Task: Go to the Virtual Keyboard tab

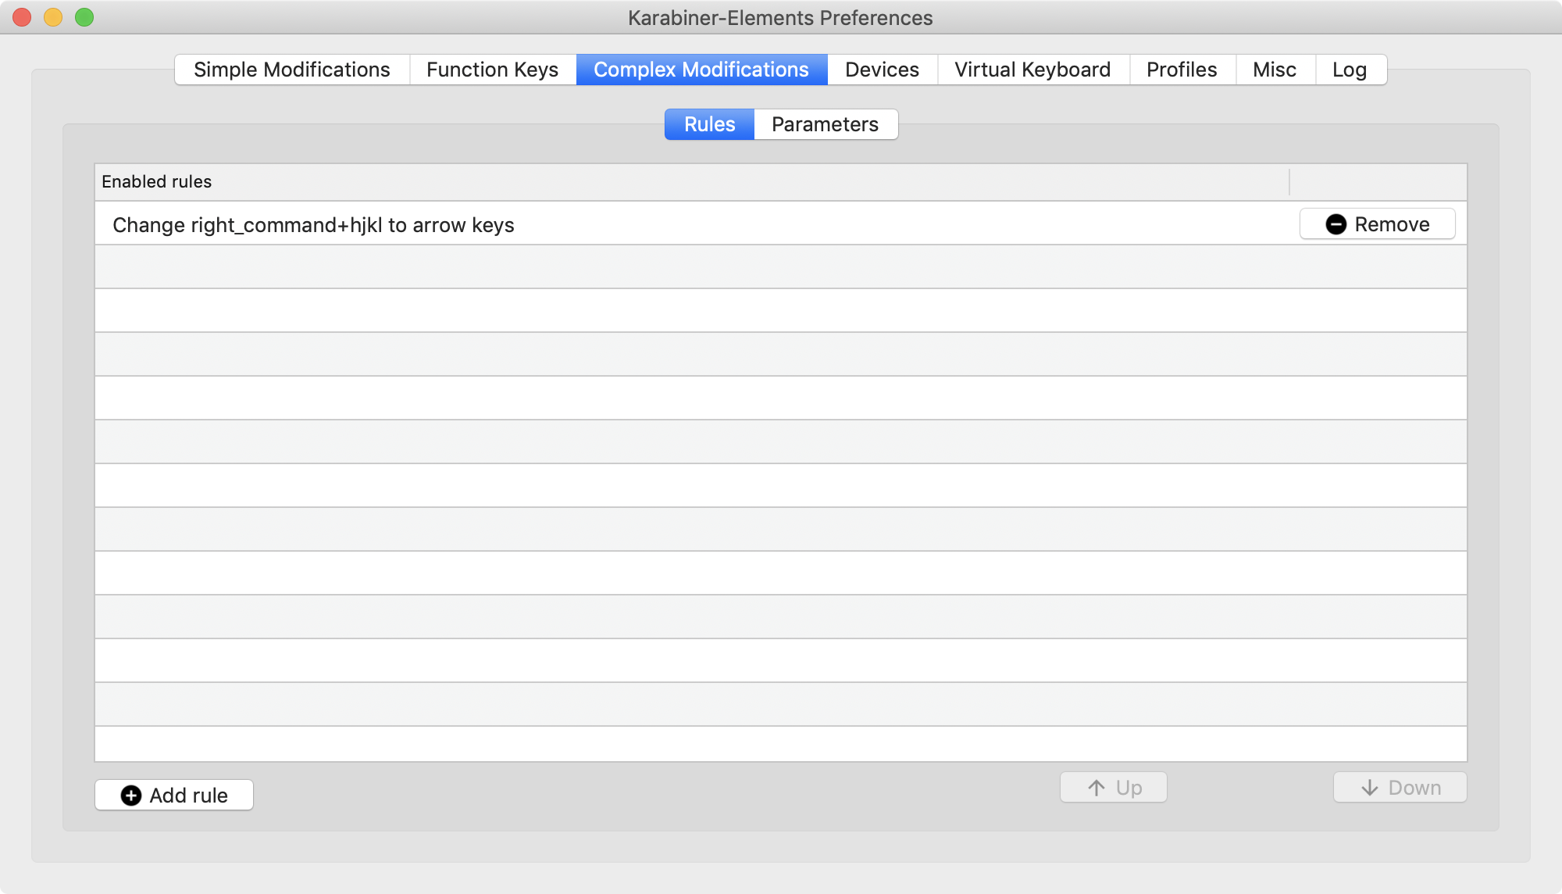Action: pyautogui.click(x=1033, y=70)
